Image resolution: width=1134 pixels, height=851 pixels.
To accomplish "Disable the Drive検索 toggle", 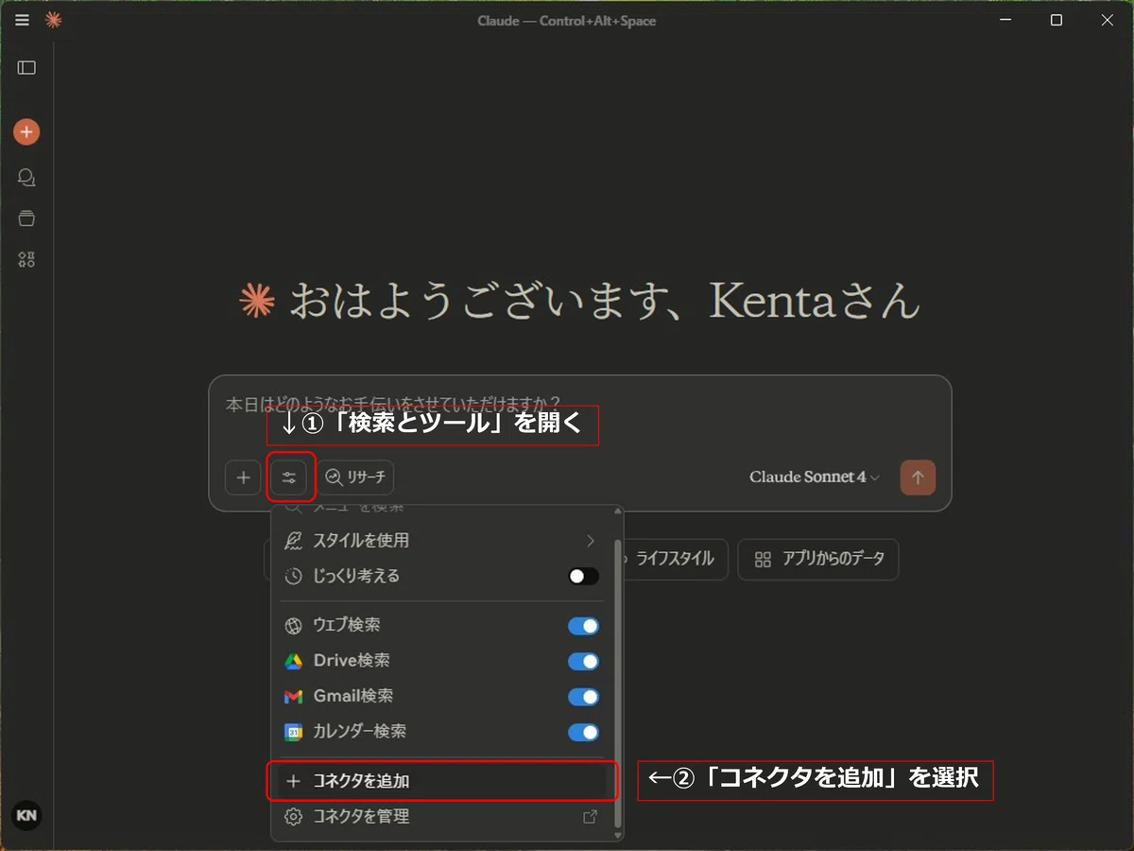I will click(583, 661).
